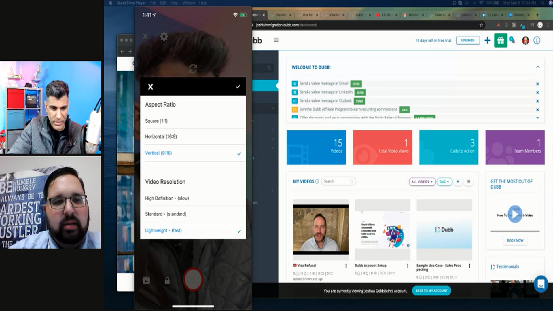Click the BOOK NOW button

point(515,240)
